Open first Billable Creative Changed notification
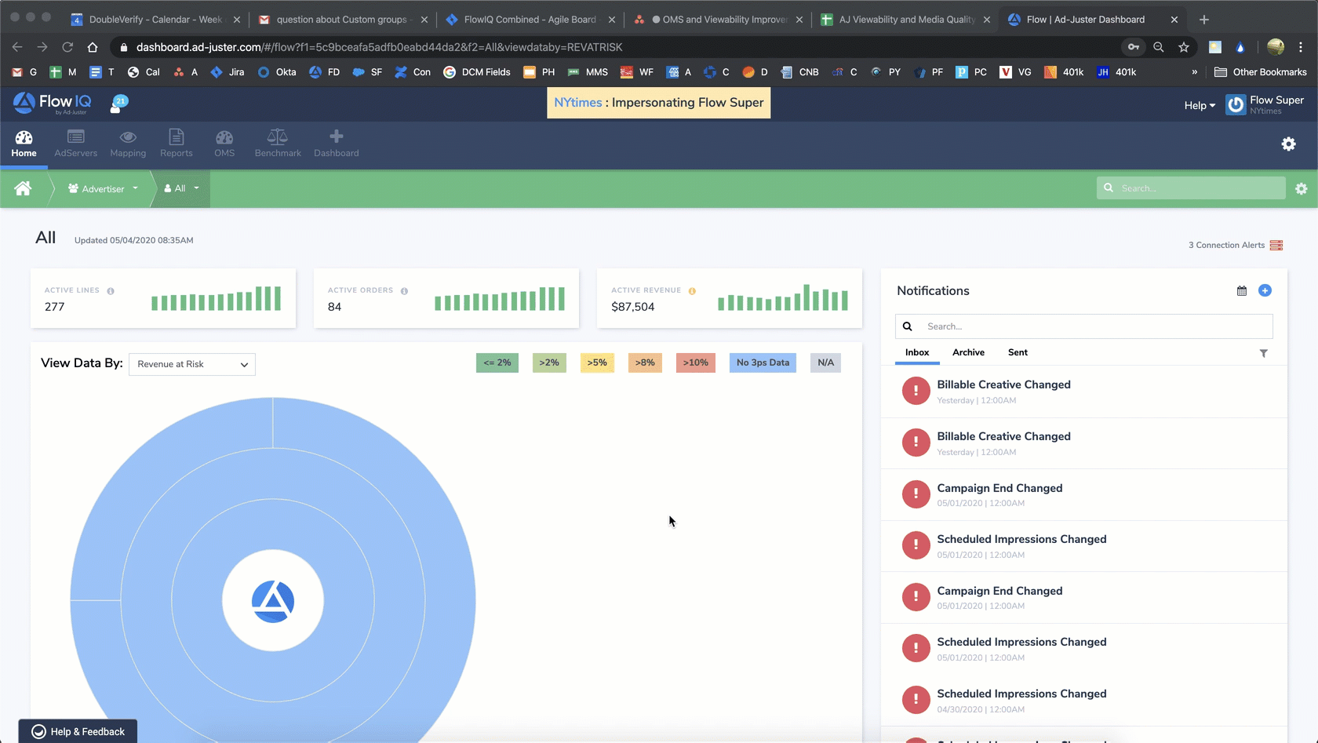1318x743 pixels. [1083, 392]
